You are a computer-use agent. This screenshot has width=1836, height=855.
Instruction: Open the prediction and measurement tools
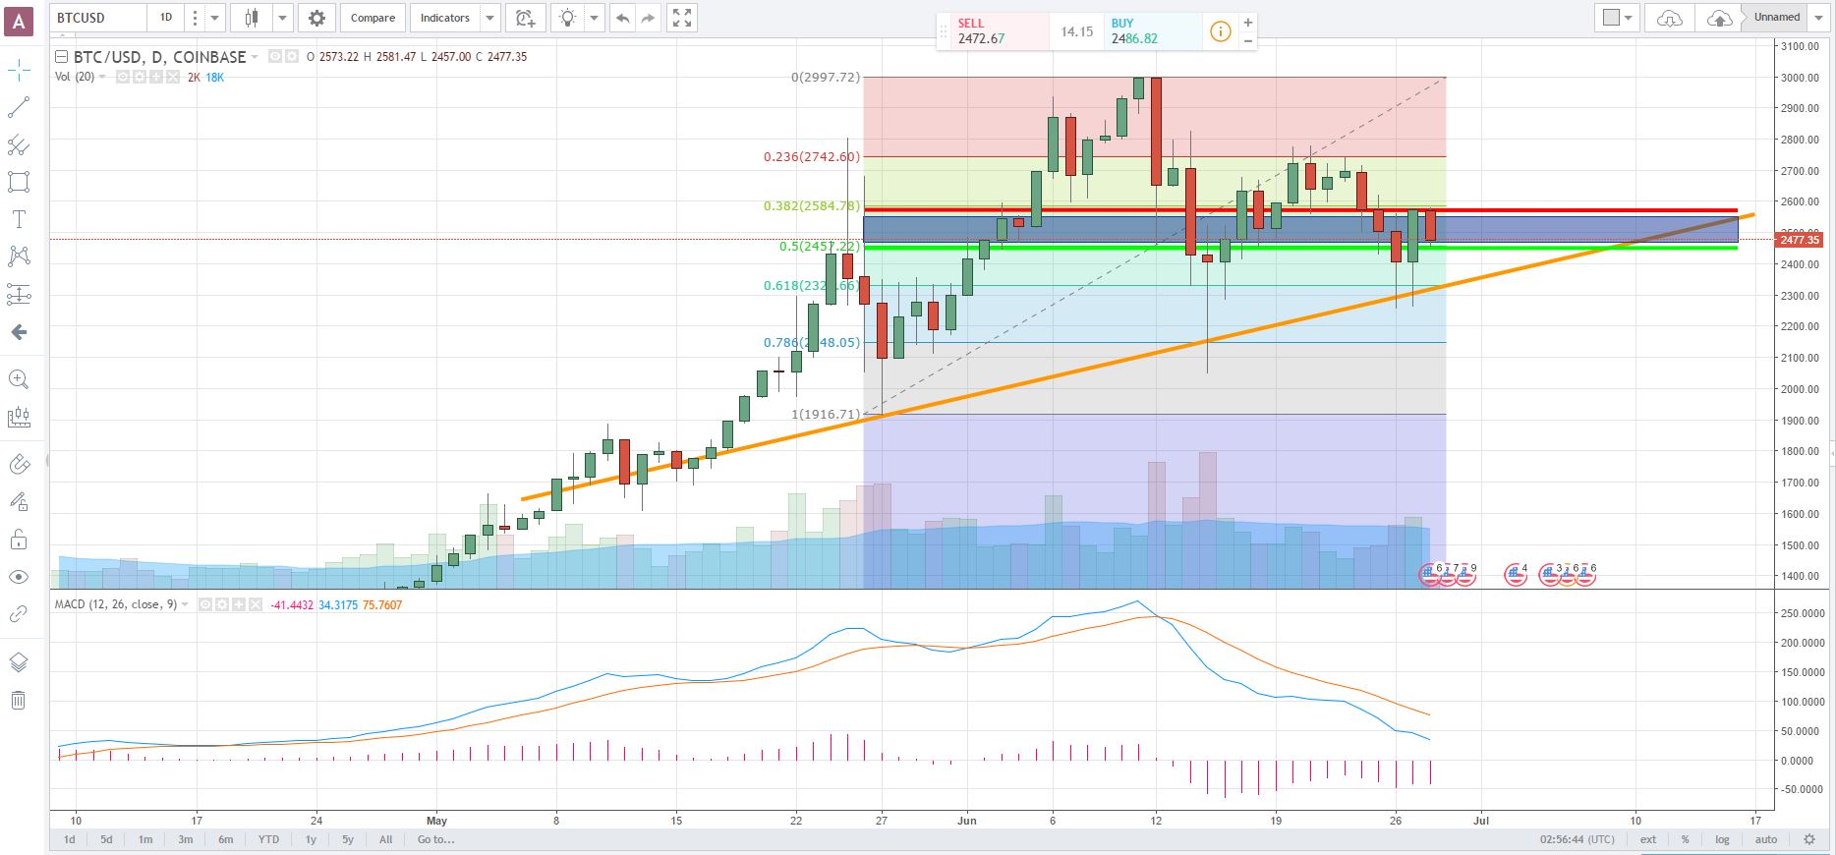(19, 294)
